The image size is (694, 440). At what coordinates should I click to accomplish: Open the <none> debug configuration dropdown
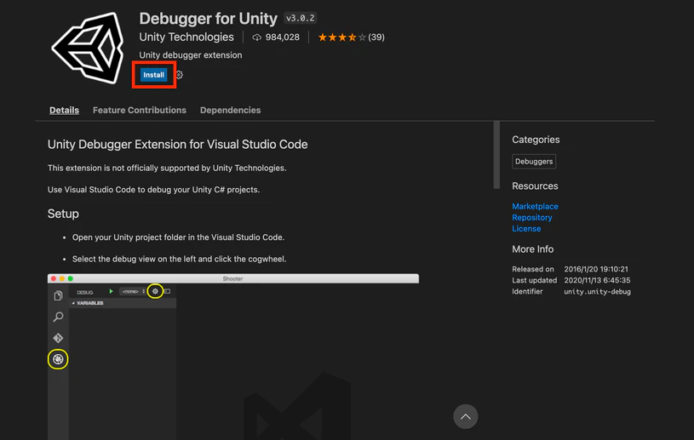(132, 291)
